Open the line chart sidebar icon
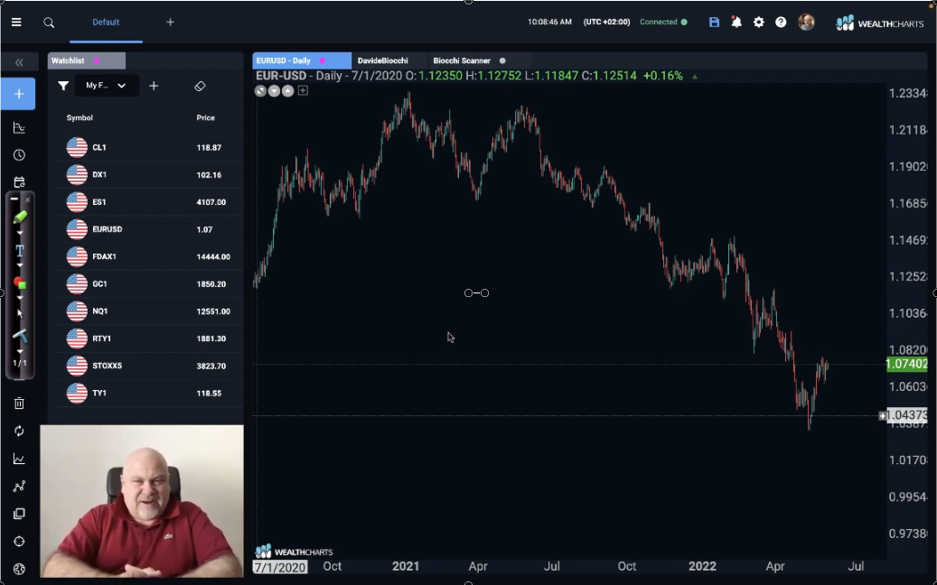This screenshot has height=585, width=937. [19, 459]
